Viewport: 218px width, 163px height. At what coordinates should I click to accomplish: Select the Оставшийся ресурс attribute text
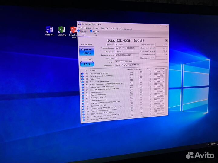tap(98, 106)
